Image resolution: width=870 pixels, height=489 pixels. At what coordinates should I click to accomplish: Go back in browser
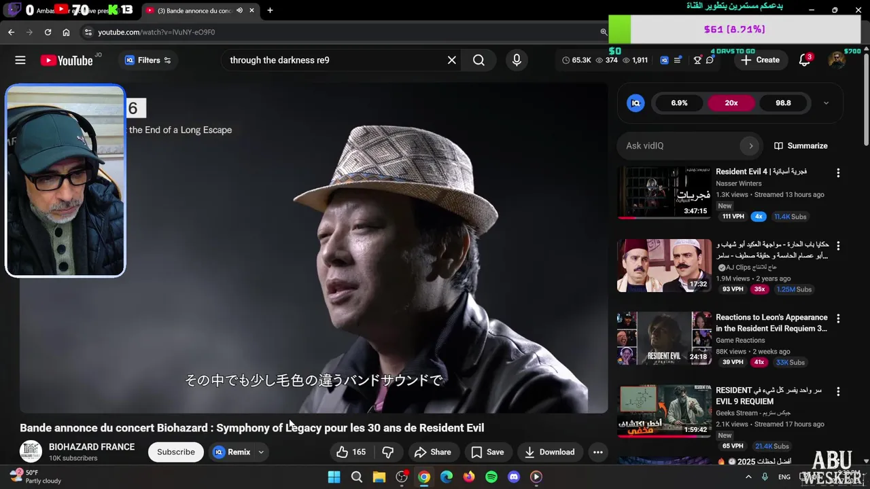click(x=12, y=32)
